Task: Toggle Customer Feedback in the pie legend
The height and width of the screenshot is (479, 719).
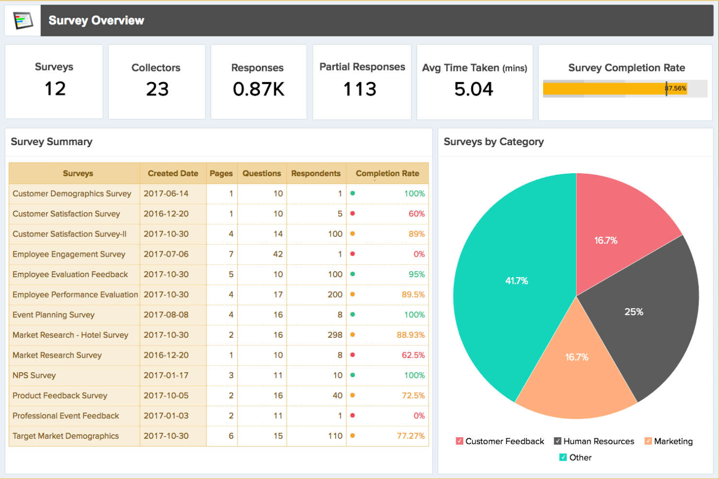Action: (x=459, y=441)
